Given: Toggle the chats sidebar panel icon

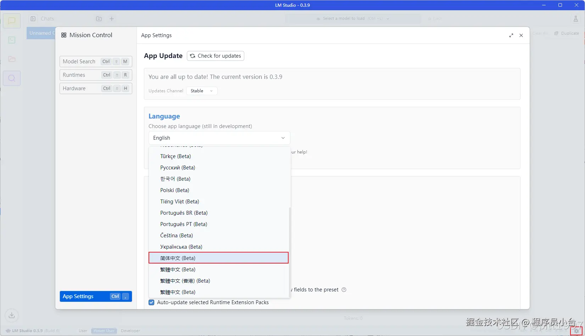Looking at the screenshot, I should [x=33, y=19].
